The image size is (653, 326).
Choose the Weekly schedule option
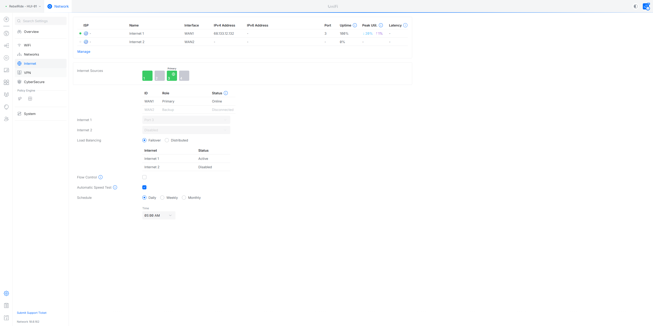point(162,198)
